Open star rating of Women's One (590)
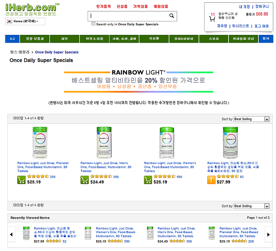Viewport: 276px width, 251px height. point(164,176)
